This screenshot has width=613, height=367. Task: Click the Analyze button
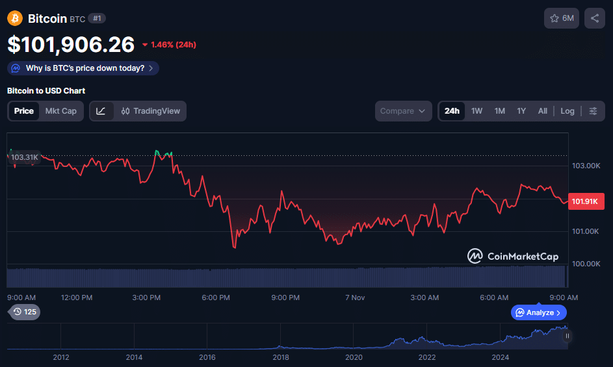point(539,312)
